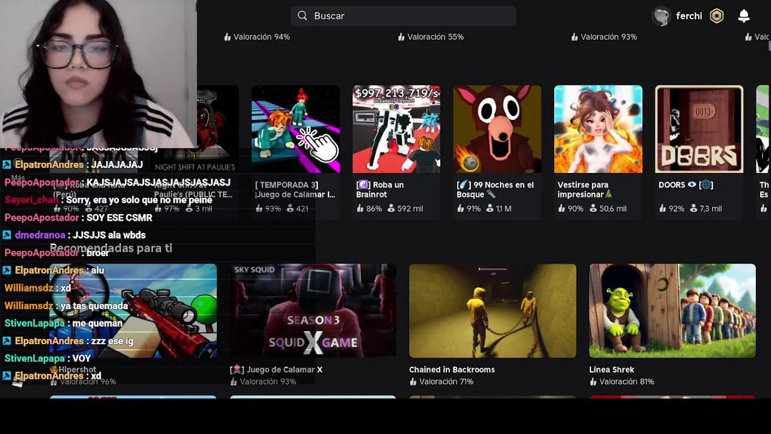Screen dimensions: 771x434
Task: Click Juego de Calamar X 93% thumbs-up icon
Action: [x=234, y=382]
